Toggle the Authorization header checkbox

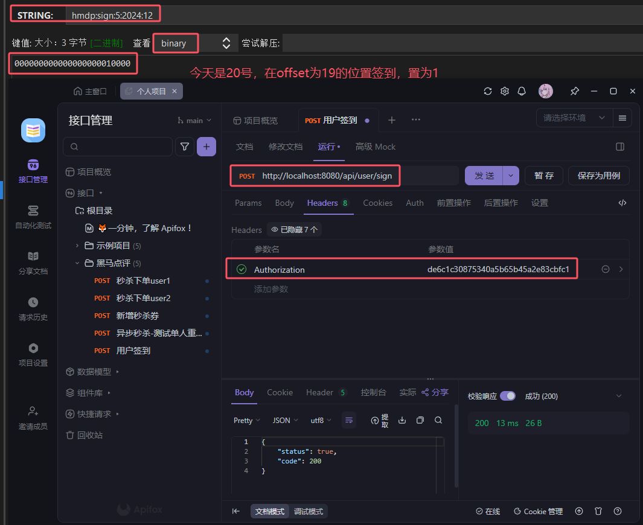(x=242, y=269)
